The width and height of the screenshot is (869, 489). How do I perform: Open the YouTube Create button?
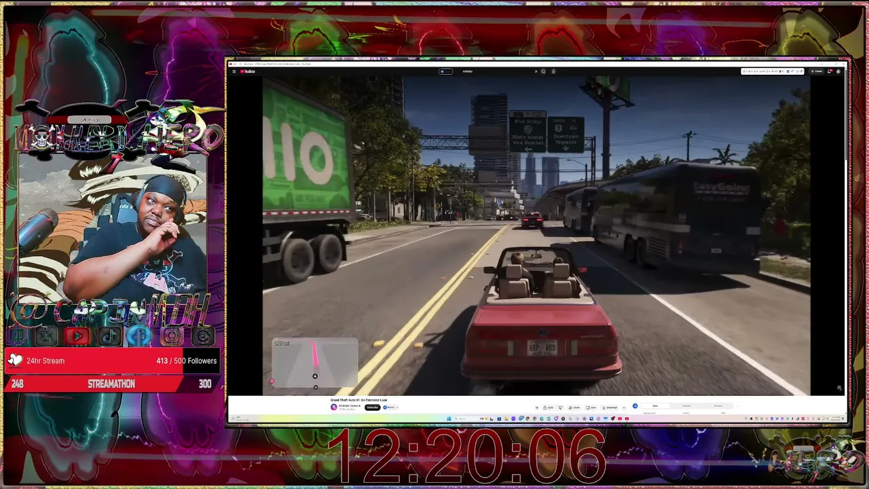click(817, 71)
